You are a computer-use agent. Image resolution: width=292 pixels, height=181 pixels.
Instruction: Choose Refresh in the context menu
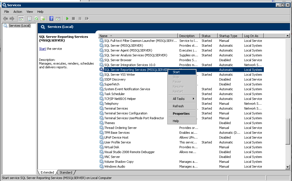point(182,106)
